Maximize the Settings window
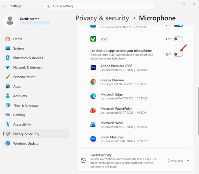 pos(183,4)
